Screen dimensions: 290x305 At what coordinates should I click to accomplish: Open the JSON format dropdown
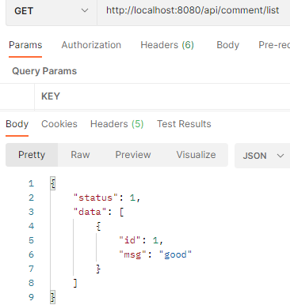(x=262, y=156)
